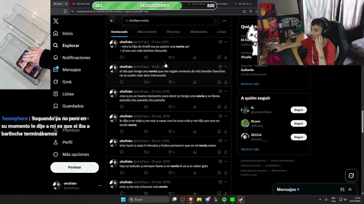Screen dimensions: 364x204
Task: Bookmark the boludo q siempre favea tweet
Action: [219, 173]
